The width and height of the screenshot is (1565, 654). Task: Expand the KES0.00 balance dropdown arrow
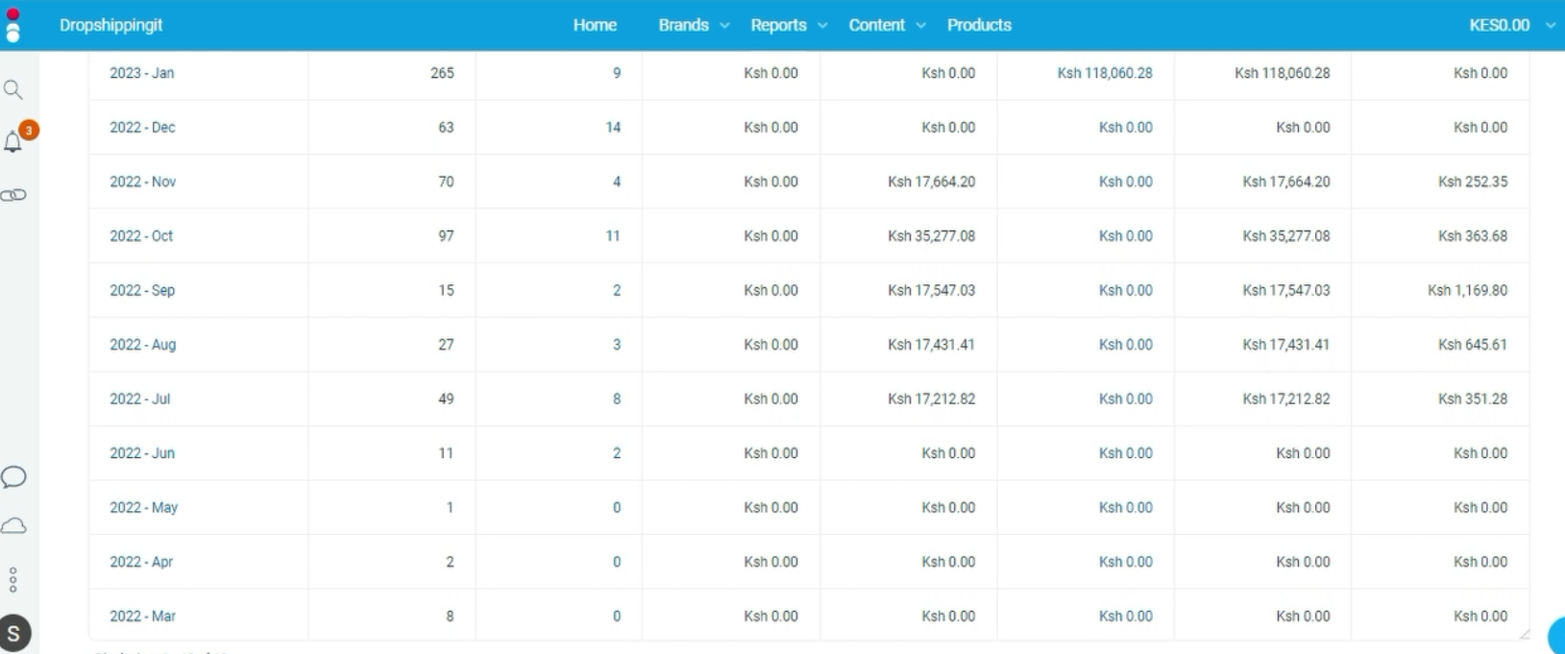[x=1550, y=26]
